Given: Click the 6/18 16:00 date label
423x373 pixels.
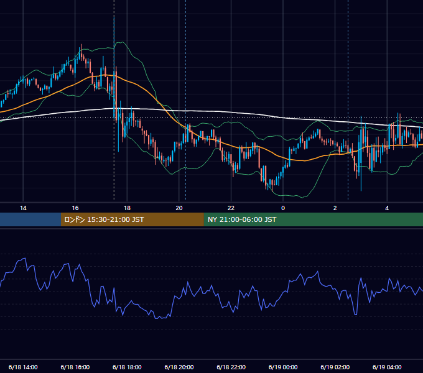Looking at the screenshot, I should [75, 367].
